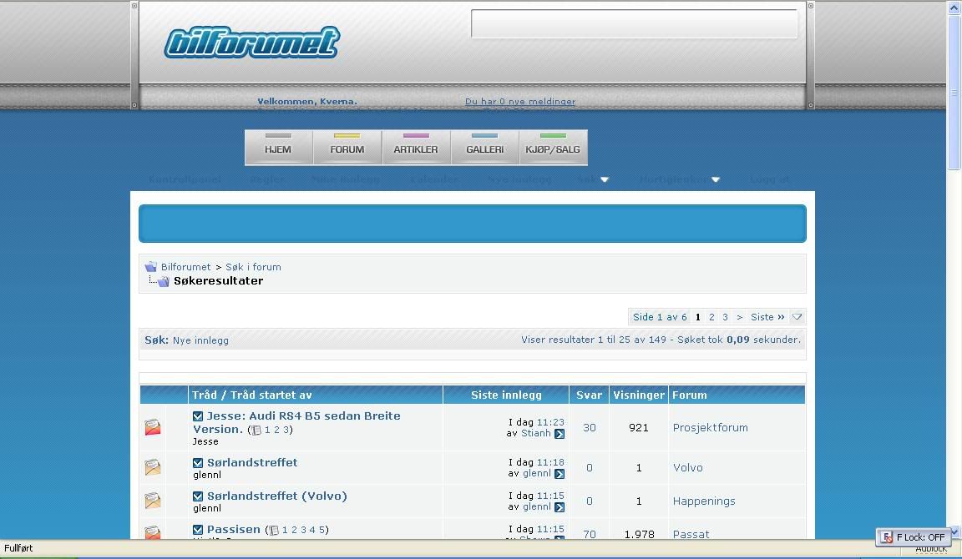The height and width of the screenshot is (559, 962).
Task: Click the folder icon beside Søkeresultater
Action: 163,281
